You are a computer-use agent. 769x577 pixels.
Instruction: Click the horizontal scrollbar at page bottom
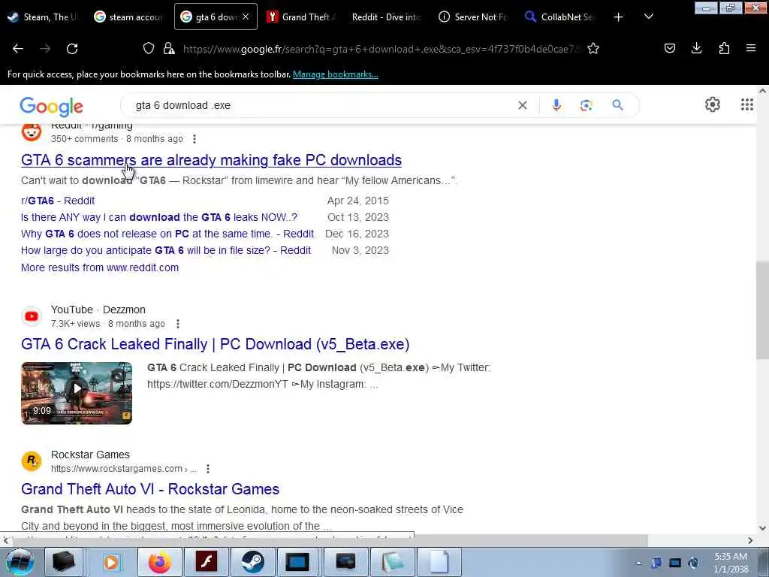click(329, 540)
